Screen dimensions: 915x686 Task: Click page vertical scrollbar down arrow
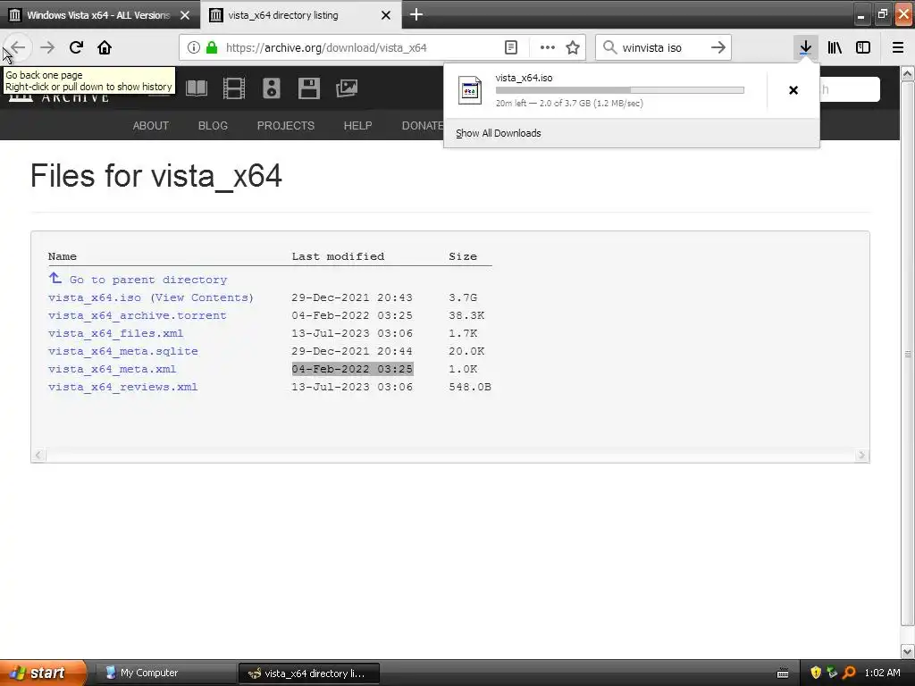tap(908, 651)
